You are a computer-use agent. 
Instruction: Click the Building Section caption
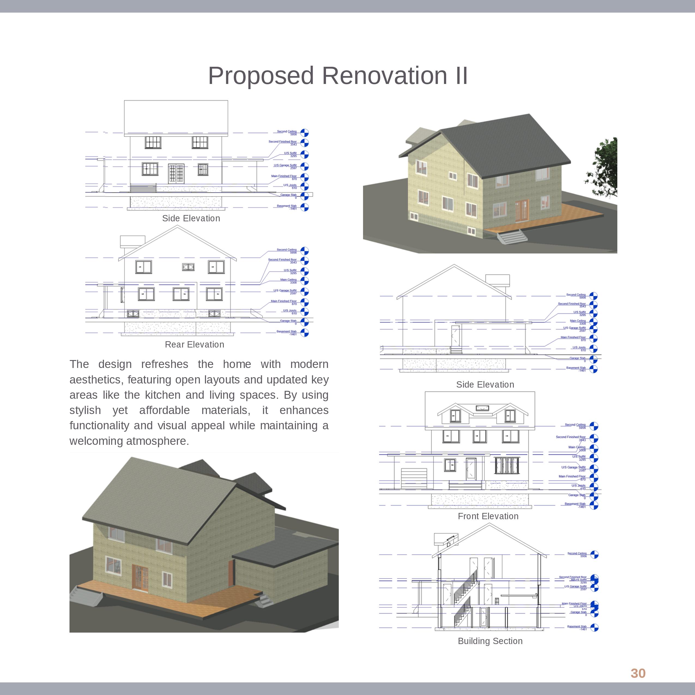pos(490,641)
